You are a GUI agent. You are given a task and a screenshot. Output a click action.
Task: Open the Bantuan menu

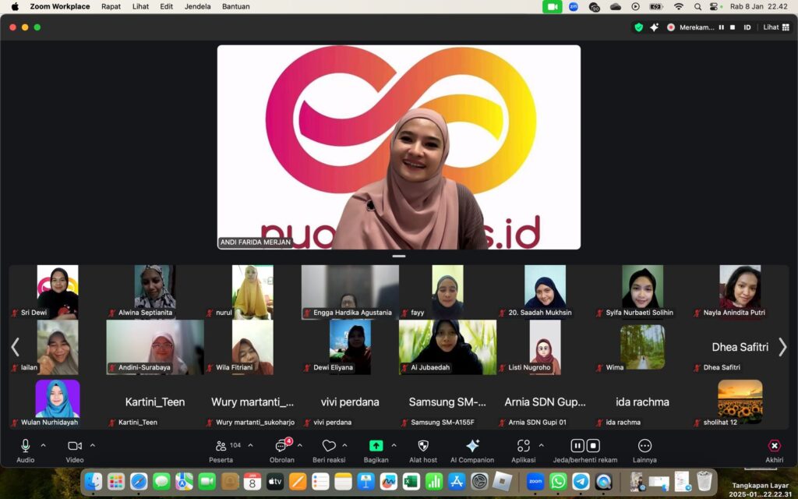tap(235, 6)
